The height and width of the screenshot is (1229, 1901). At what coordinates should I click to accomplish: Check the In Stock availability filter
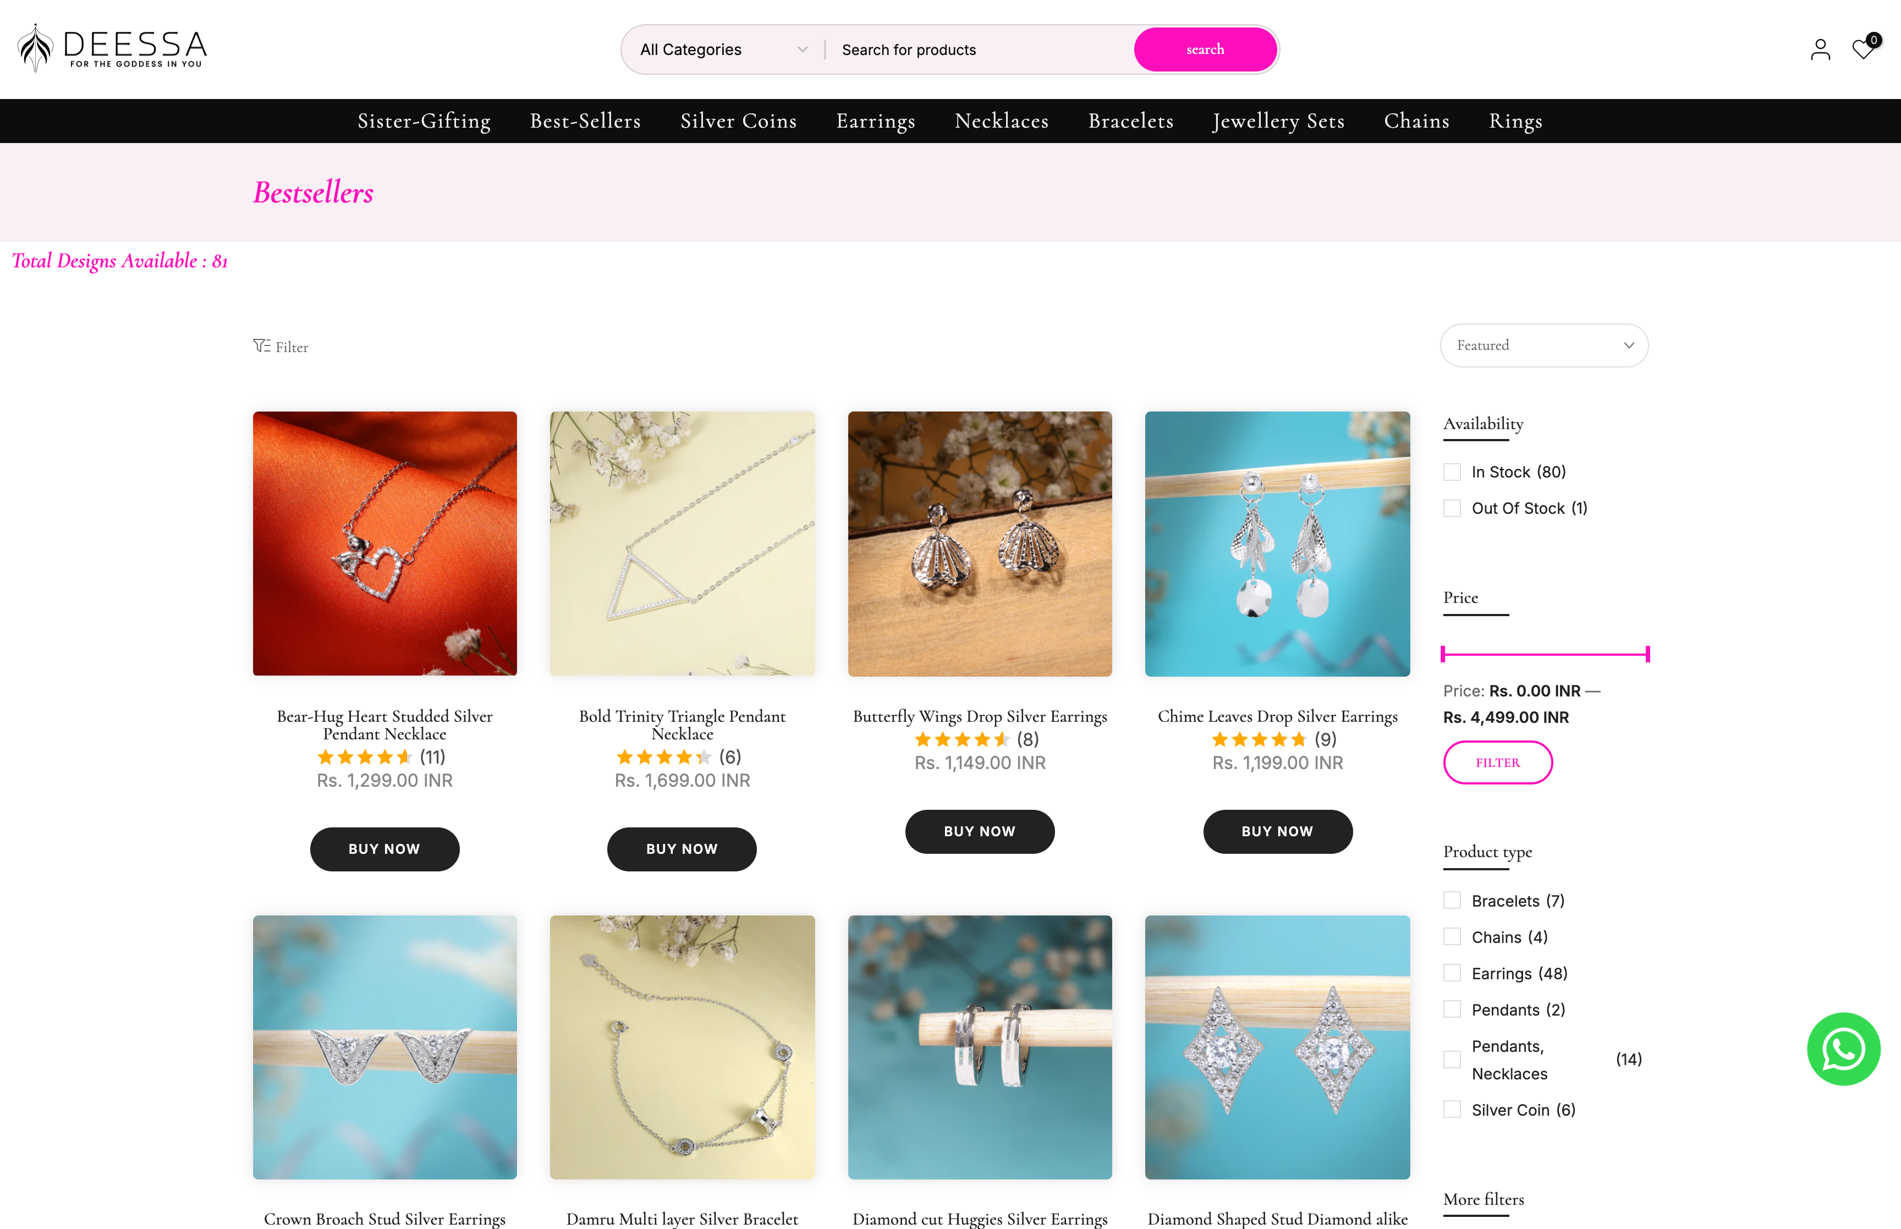tap(1451, 471)
